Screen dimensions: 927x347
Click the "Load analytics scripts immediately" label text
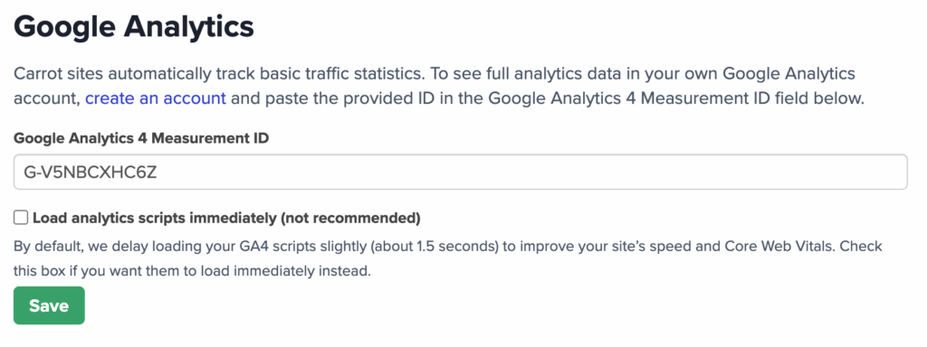click(154, 219)
